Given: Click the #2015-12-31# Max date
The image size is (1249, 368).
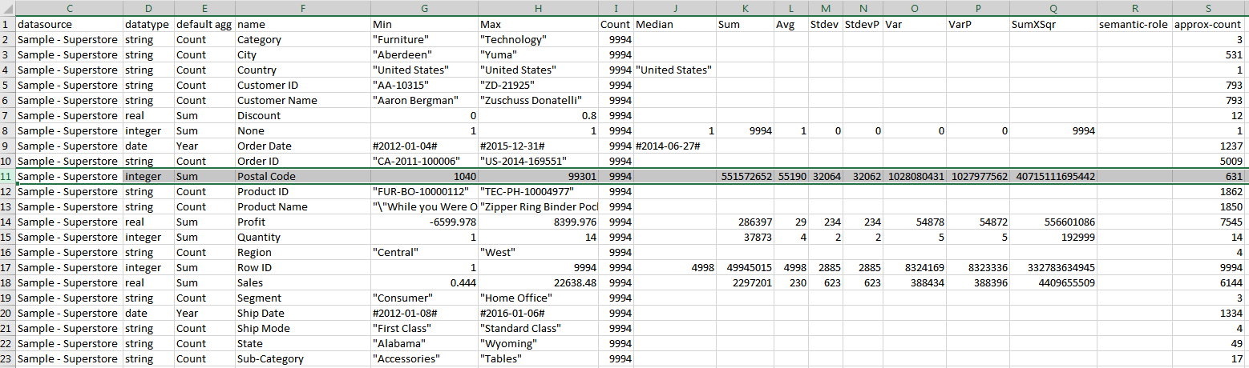Looking at the screenshot, I should coord(538,146).
